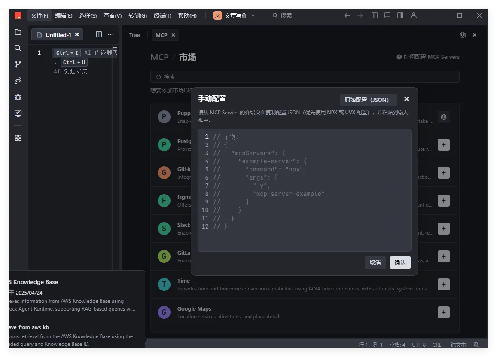Click the split editor layout icon
Image resolution: width=497 pixels, height=357 pixels.
99,35
